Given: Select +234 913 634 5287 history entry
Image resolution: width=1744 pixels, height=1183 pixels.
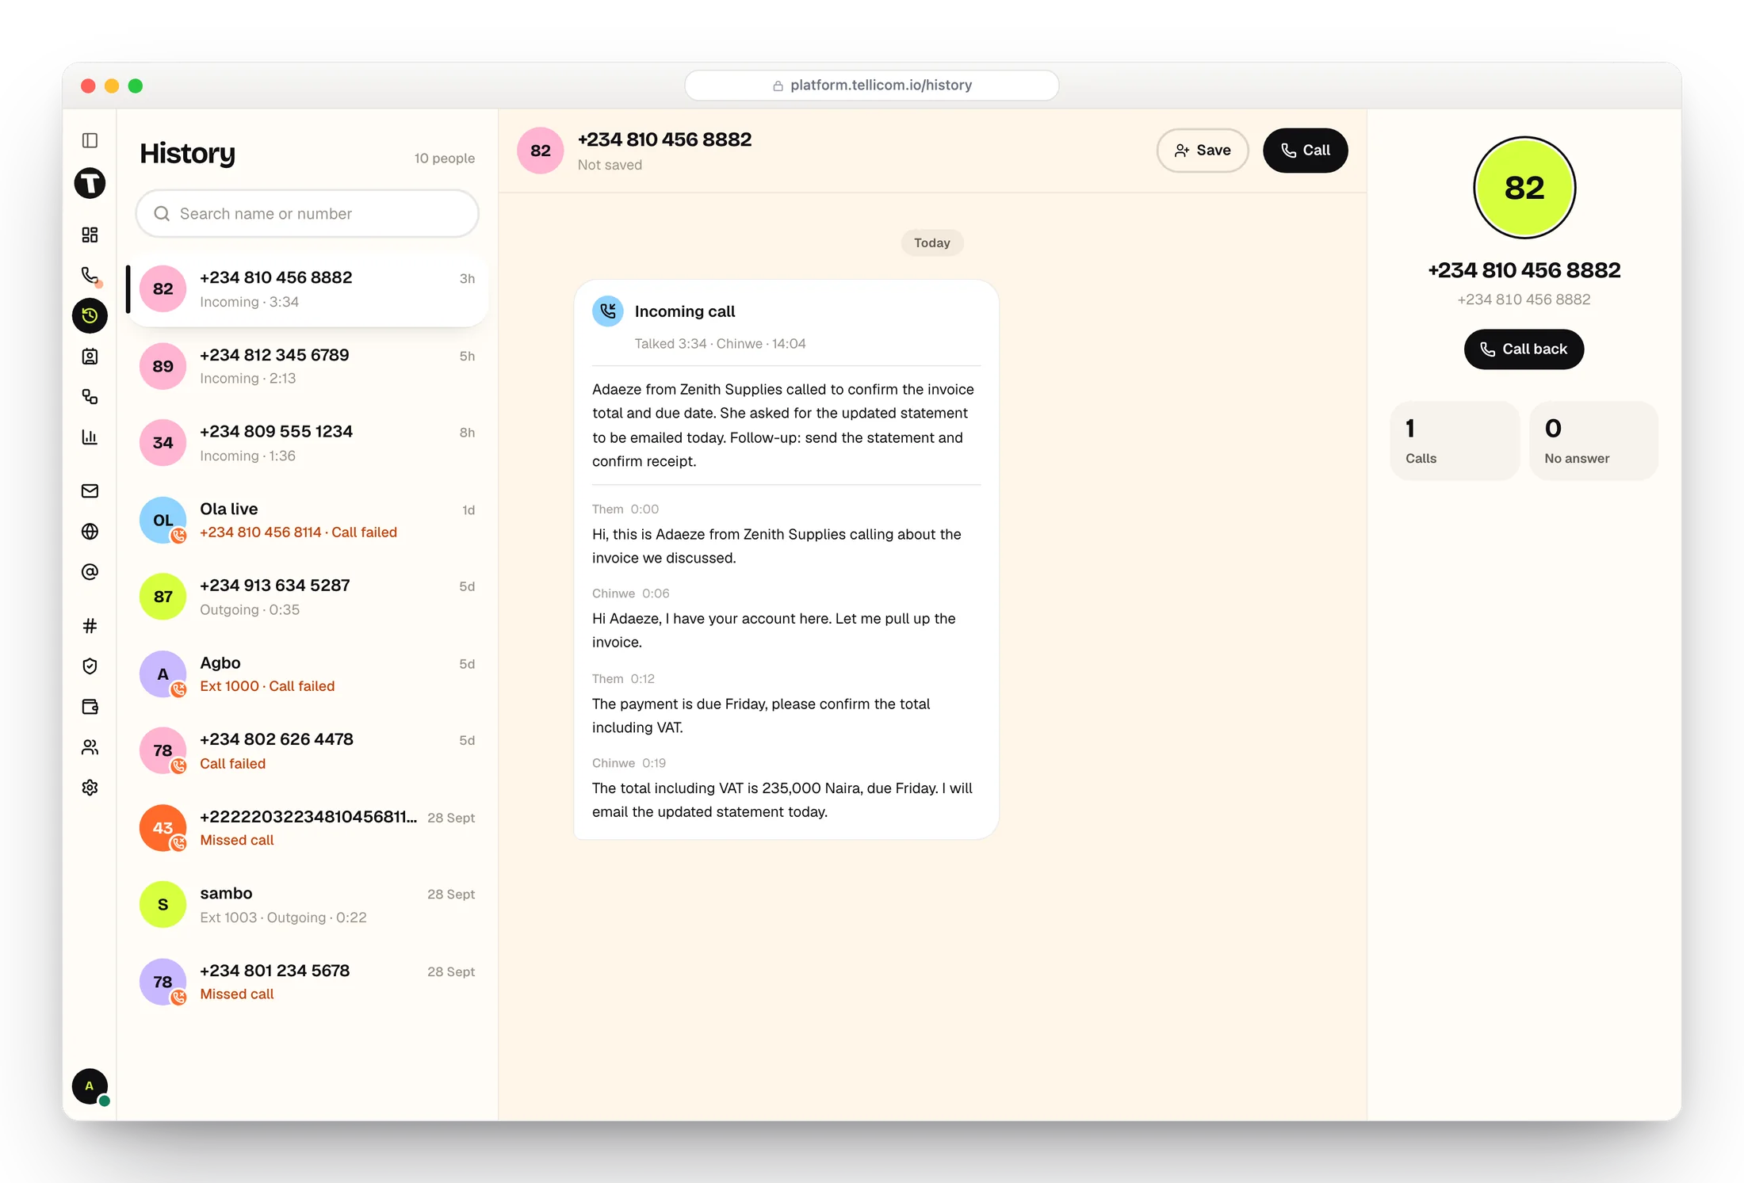Looking at the screenshot, I should tap(308, 597).
